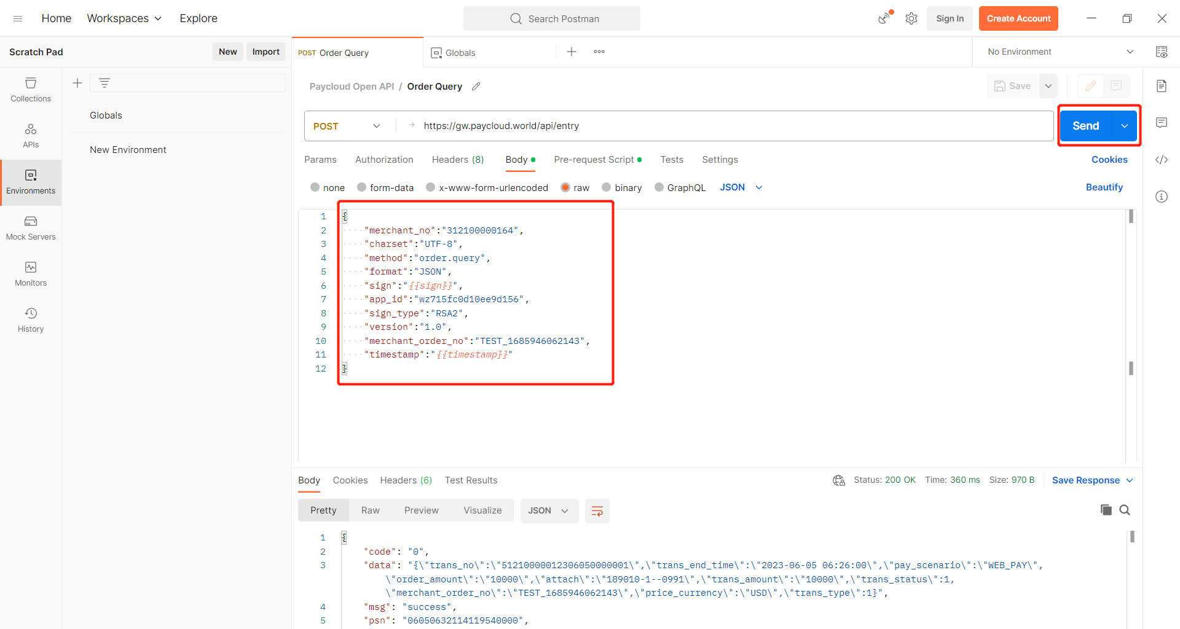Expand the Workspaces dropdown

124,18
